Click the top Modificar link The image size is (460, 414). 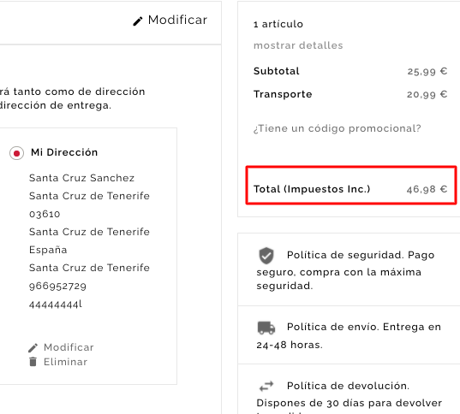170,20
